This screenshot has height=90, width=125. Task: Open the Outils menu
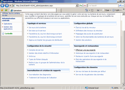(117, 10)
